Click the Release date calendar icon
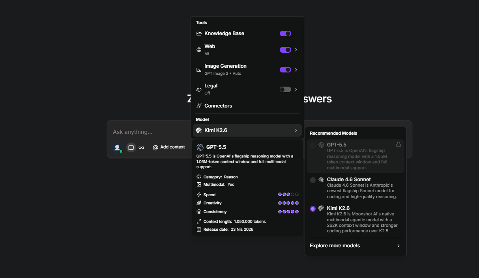Image resolution: width=479 pixels, height=278 pixels. [199, 229]
